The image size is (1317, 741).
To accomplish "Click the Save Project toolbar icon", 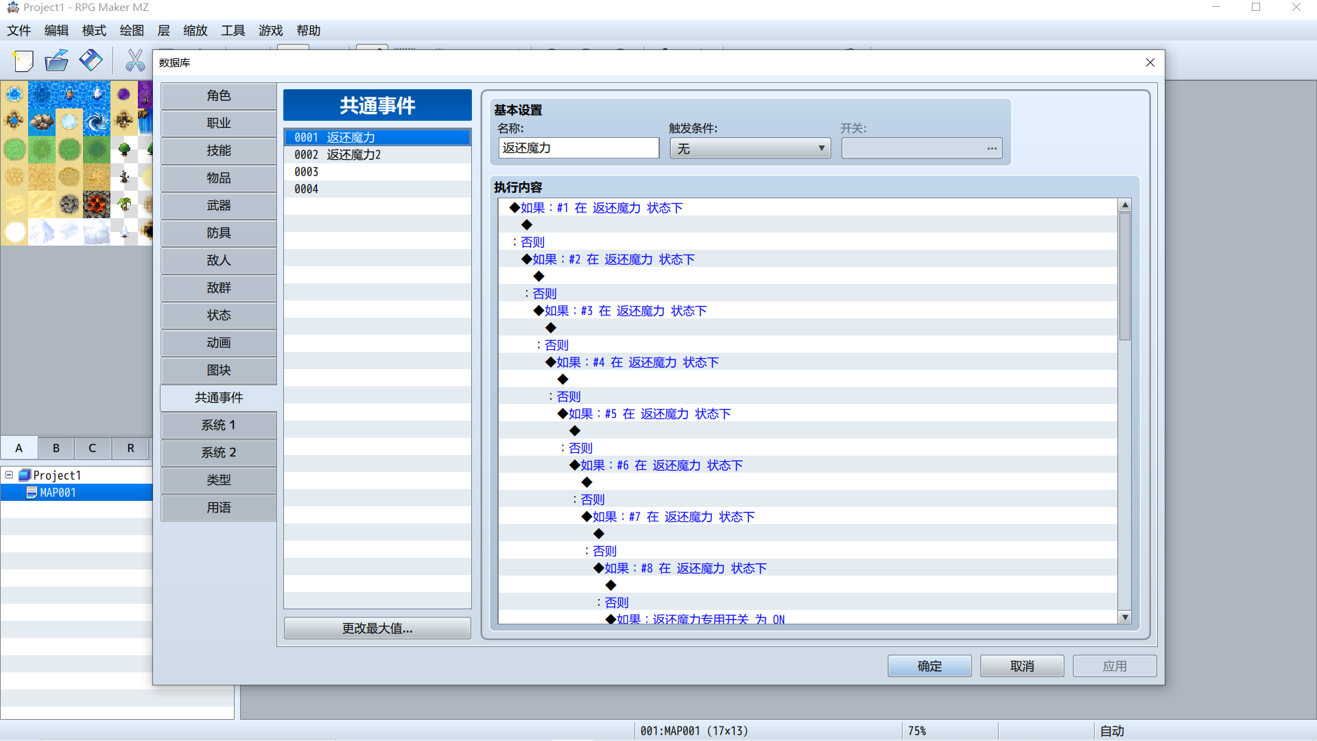I will coord(91,61).
